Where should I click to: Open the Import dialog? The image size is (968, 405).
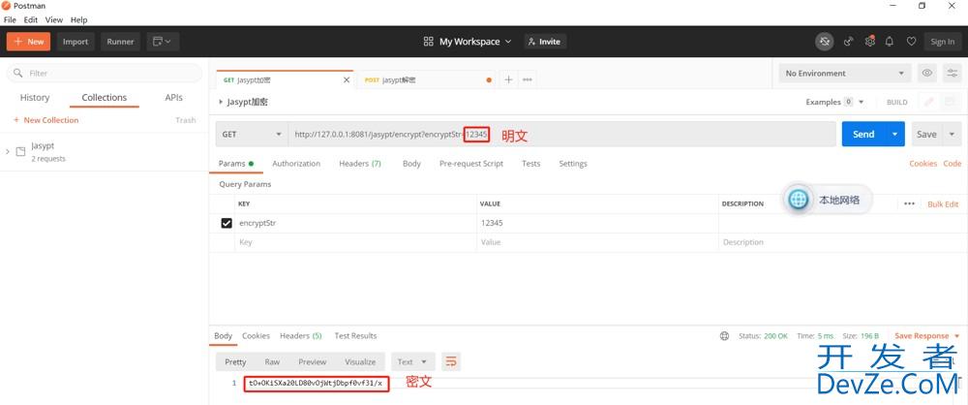[x=76, y=42]
